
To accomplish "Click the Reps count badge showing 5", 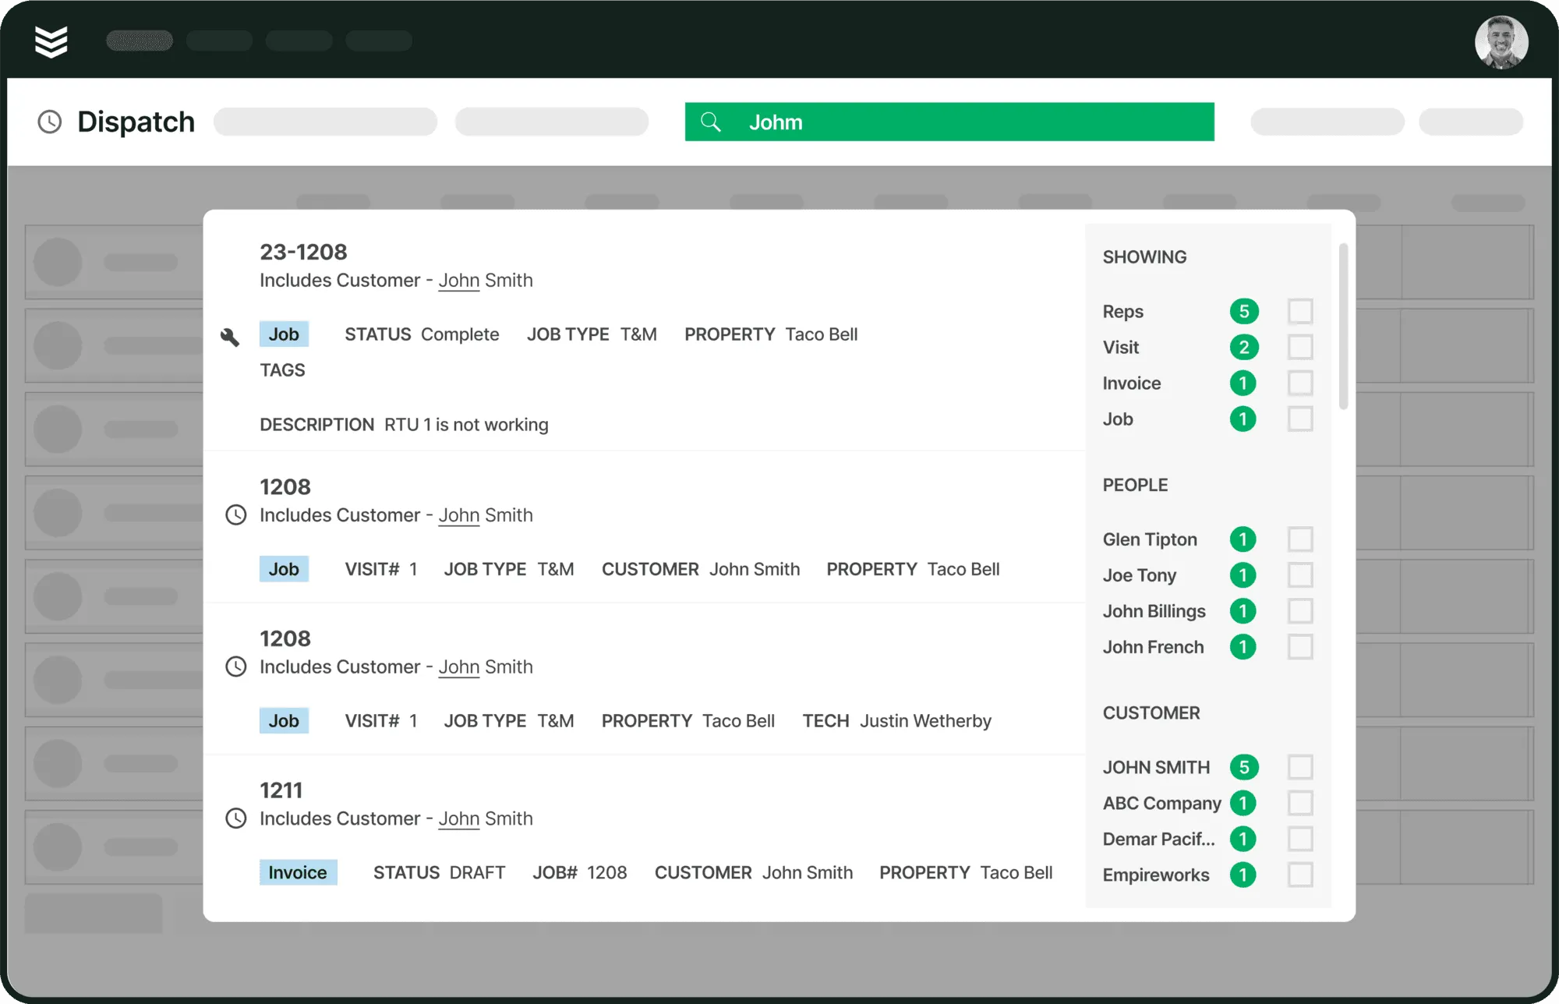I will [1244, 311].
